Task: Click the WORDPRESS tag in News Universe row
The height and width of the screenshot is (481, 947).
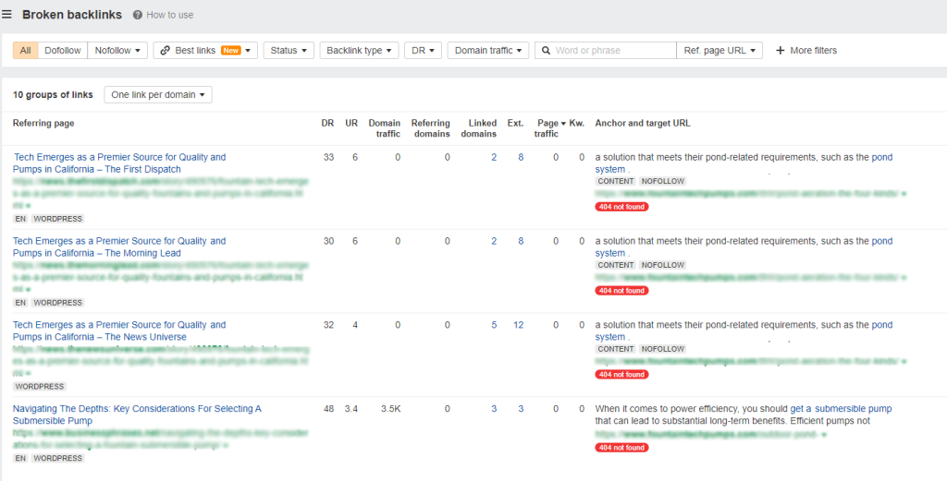Action: 39,386
